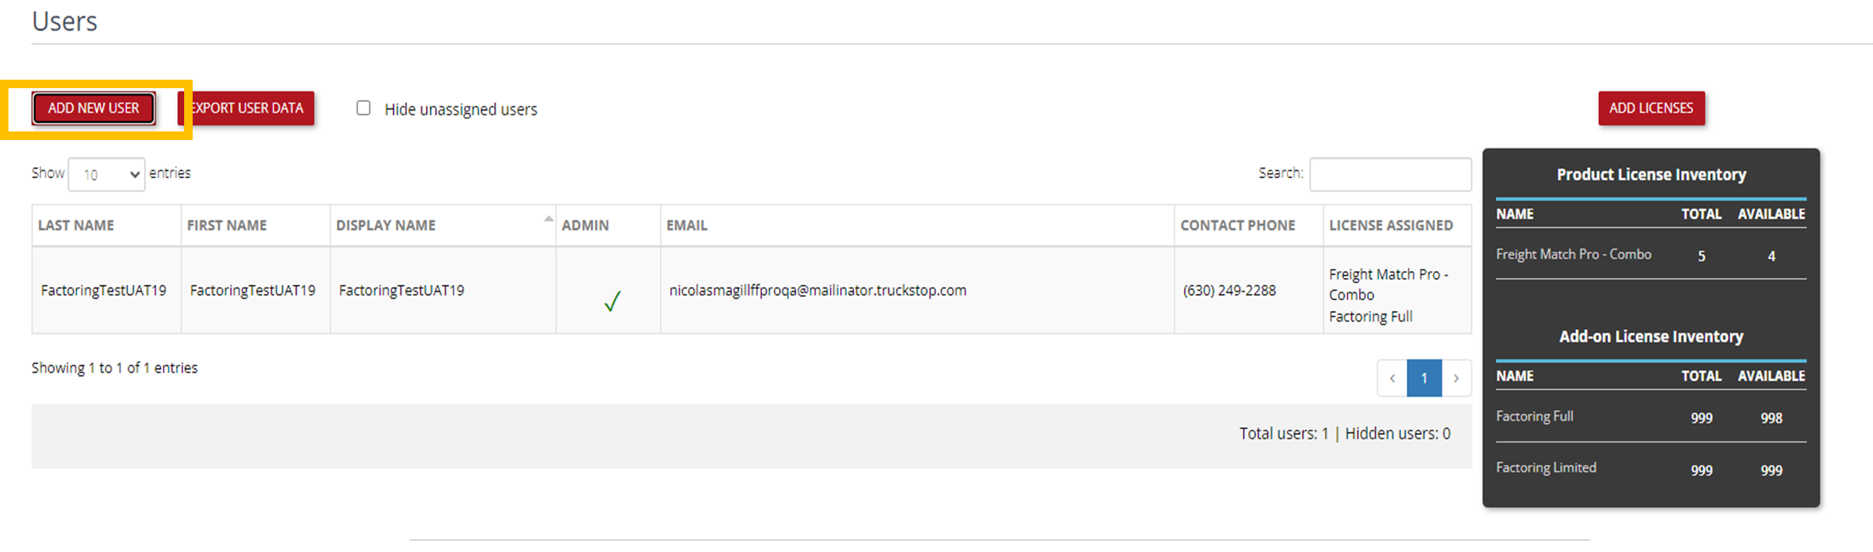Screen dimensions: 1873x552
Task: Sort the table by FIRST NAME
Action: click(x=226, y=225)
